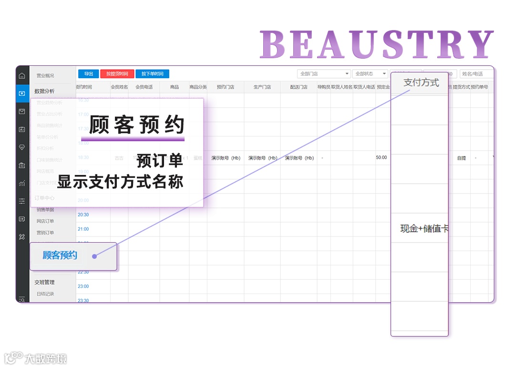Click the 预约单号 column header
Screen dimensions: 515x368
(x=479, y=87)
